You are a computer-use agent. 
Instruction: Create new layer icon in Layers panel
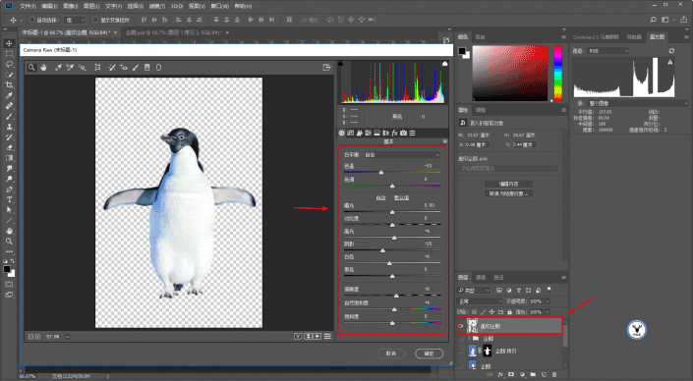click(x=544, y=375)
